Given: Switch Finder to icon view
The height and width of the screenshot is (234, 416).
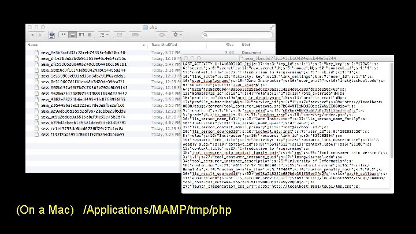Looking at the screenshot, I should click(x=64, y=35).
